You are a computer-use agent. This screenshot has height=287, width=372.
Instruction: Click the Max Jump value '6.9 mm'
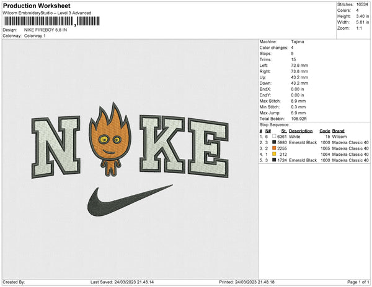pyautogui.click(x=298, y=113)
